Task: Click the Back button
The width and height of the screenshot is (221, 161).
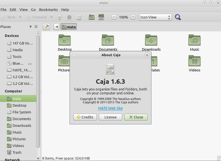Action: point(8,17)
